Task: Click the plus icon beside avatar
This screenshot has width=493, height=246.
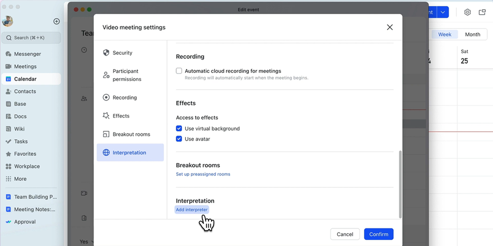Action: coord(57,21)
